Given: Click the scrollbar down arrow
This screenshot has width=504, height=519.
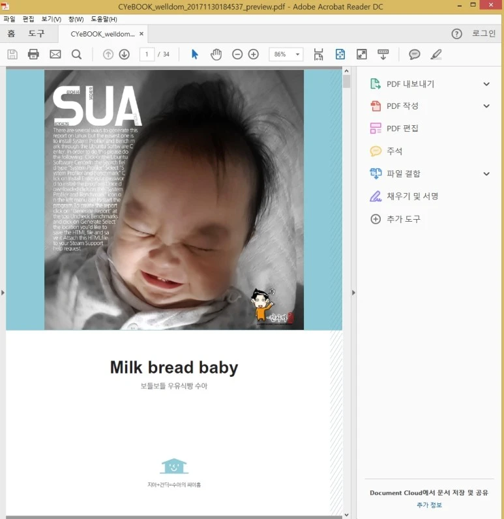Looking at the screenshot, I should tap(346, 514).
